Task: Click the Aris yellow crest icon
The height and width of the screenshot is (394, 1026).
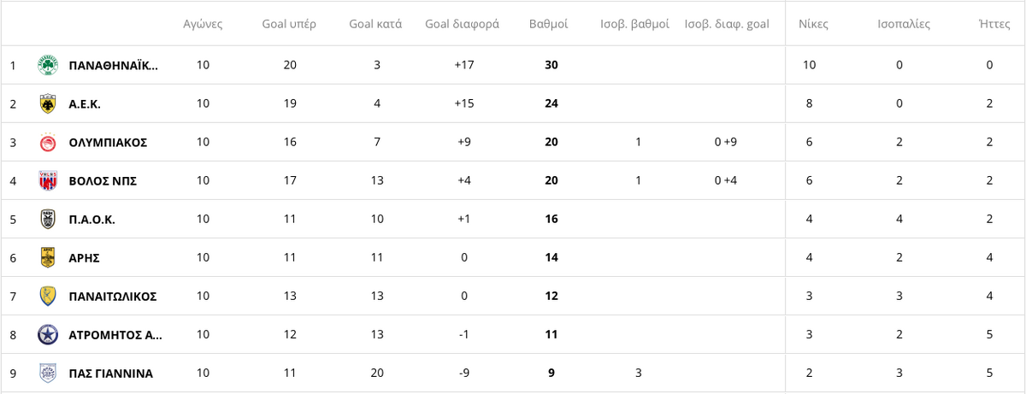Action: pyautogui.click(x=48, y=257)
